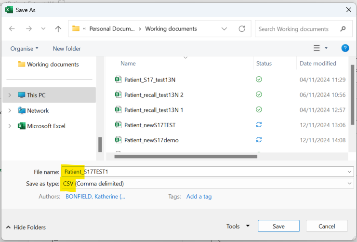This screenshot has height=242, width=357.
Task: Click the search magnifier icon
Action: point(343,29)
